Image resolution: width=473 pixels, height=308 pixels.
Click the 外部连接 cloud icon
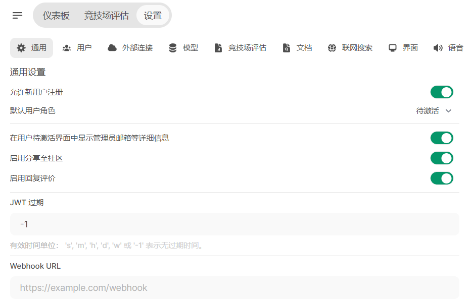pos(112,47)
